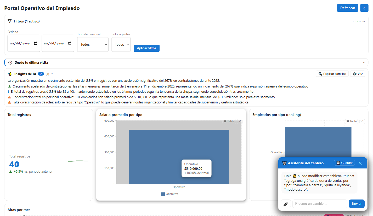Click the Total registros sparkline

[78, 161]
